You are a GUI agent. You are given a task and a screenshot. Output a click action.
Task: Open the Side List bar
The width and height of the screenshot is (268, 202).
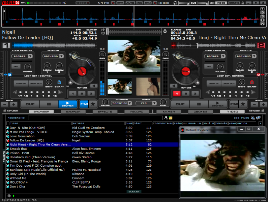pyautogui.click(x=134, y=192)
